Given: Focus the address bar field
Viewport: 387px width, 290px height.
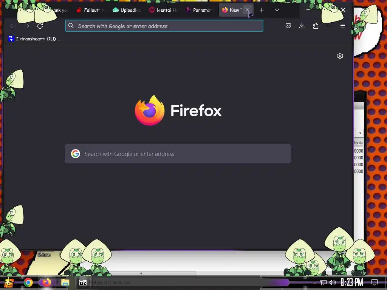Looking at the screenshot, I should [164, 26].
